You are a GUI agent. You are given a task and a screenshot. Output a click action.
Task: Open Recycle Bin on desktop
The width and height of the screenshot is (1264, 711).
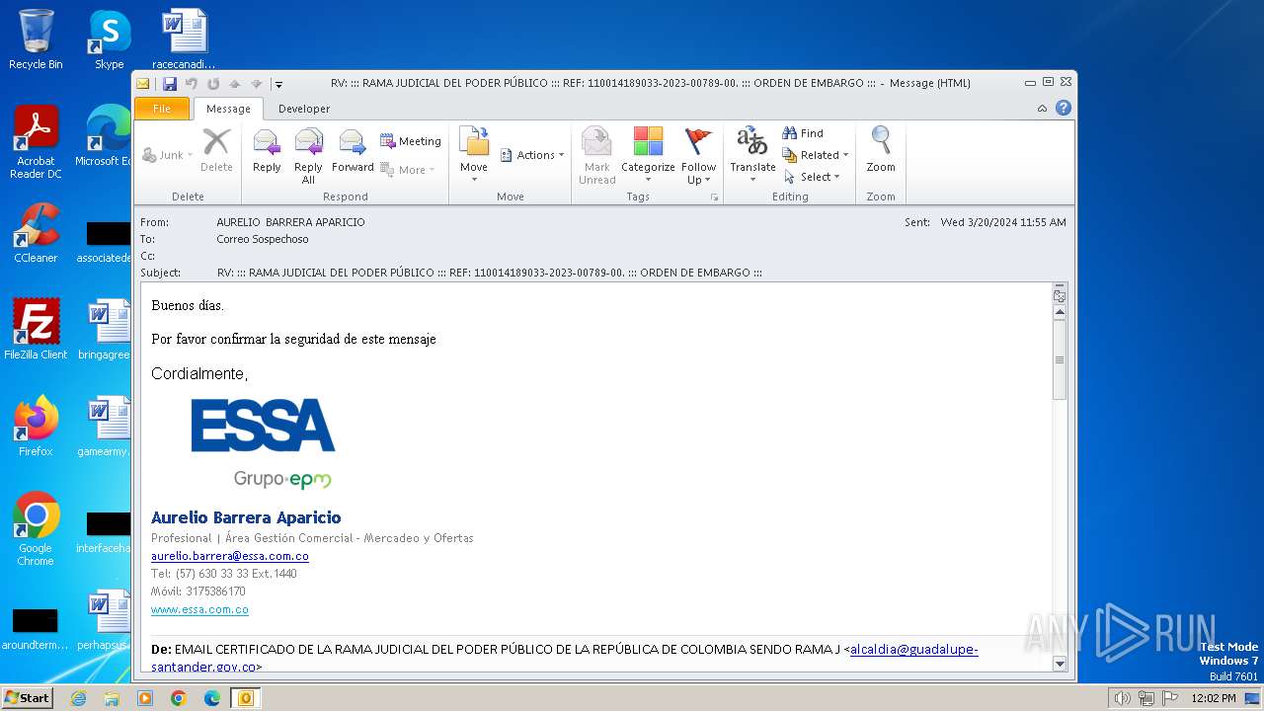click(x=36, y=39)
